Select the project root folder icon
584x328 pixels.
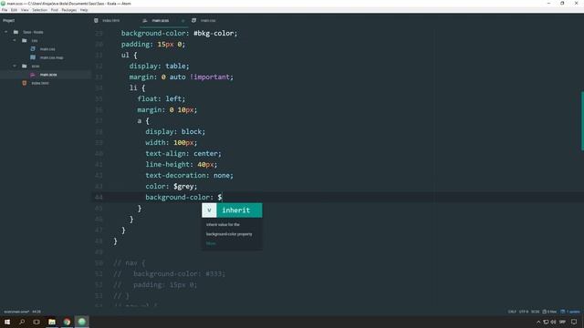pos(16,32)
